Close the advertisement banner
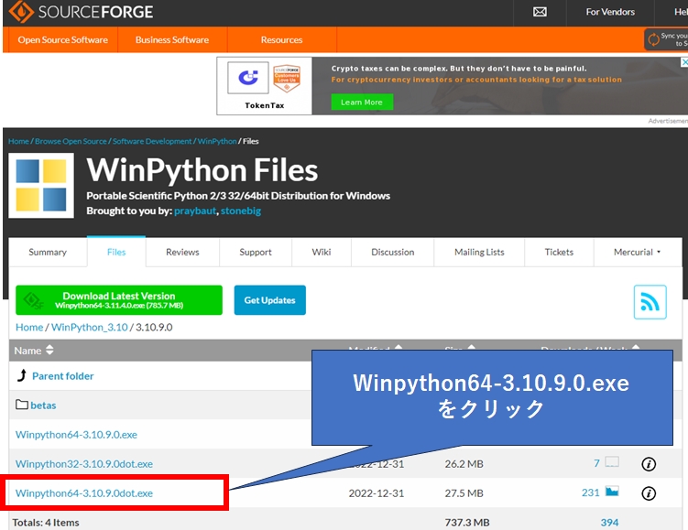Image resolution: width=688 pixels, height=530 pixels. [684, 62]
